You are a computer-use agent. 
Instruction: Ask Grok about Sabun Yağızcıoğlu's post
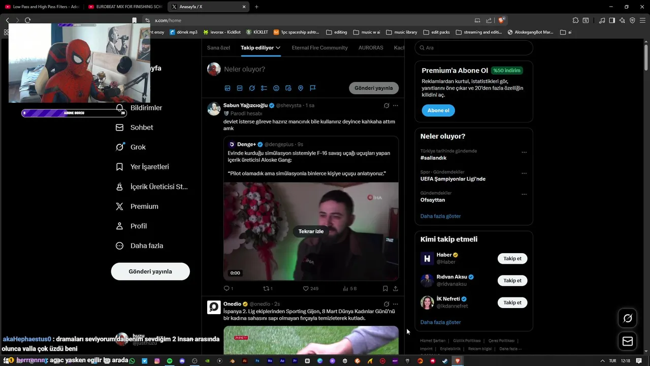tap(386, 105)
